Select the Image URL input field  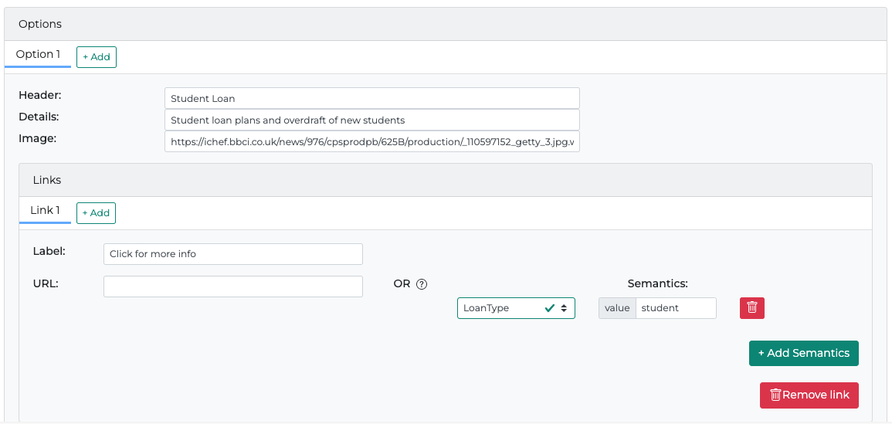coord(371,142)
